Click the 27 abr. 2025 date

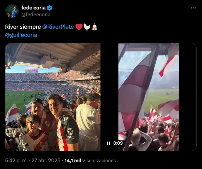pos(46,161)
